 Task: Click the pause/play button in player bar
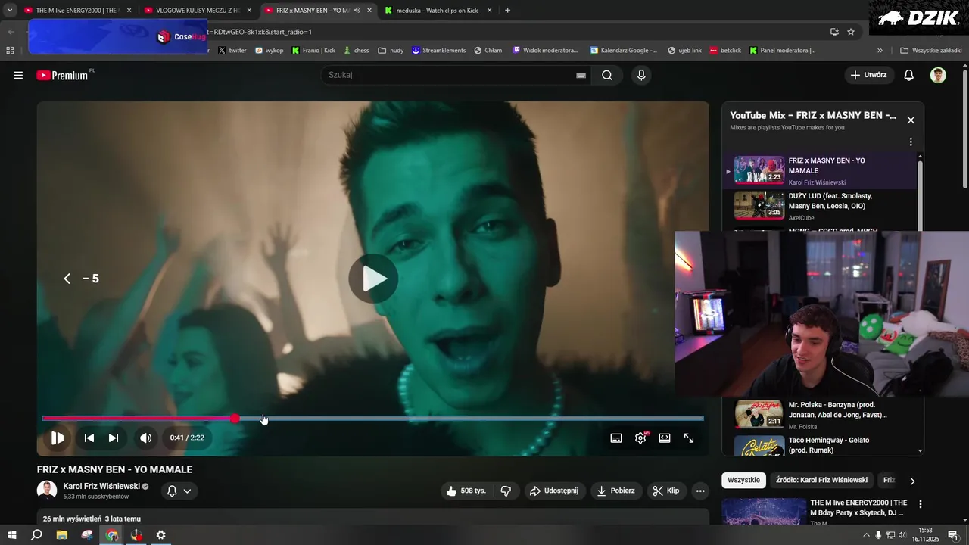click(57, 438)
